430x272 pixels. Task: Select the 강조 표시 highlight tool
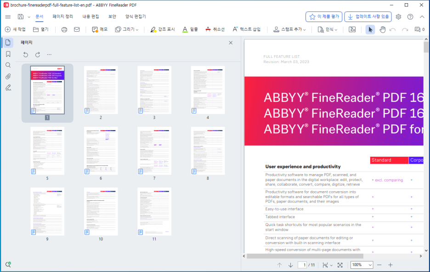coord(162,29)
